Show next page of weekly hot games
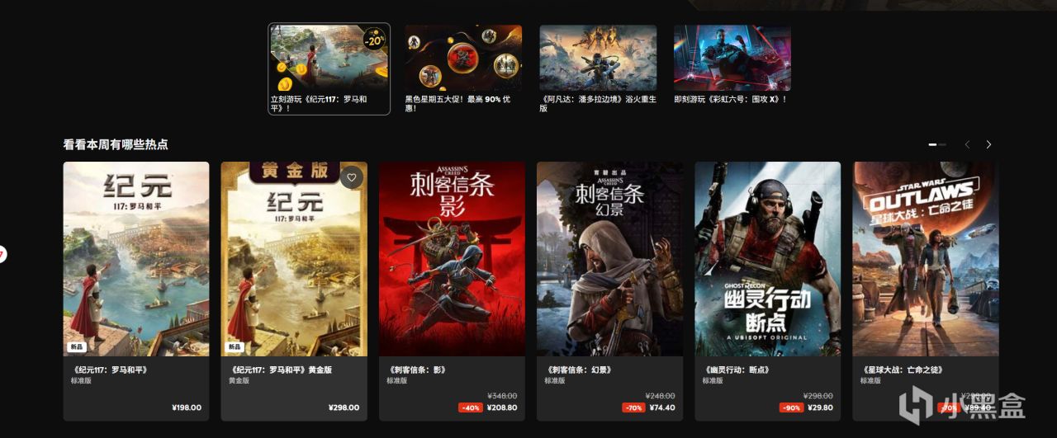This screenshot has height=438, width=1057. 988,144
